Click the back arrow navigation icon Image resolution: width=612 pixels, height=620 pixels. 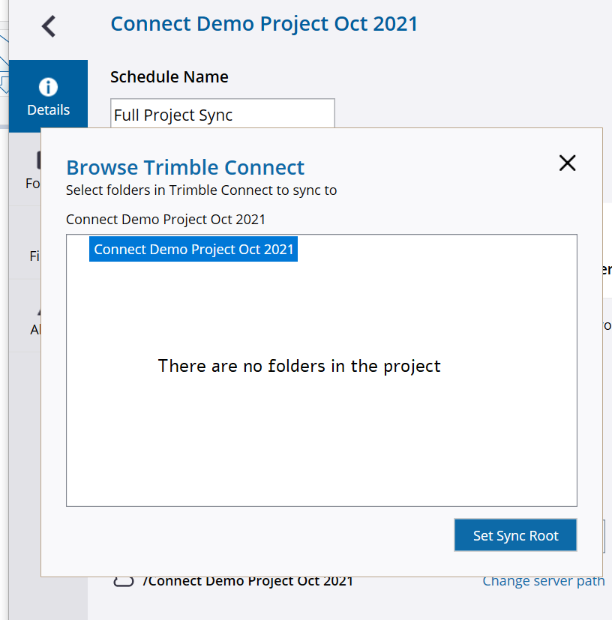click(x=48, y=25)
